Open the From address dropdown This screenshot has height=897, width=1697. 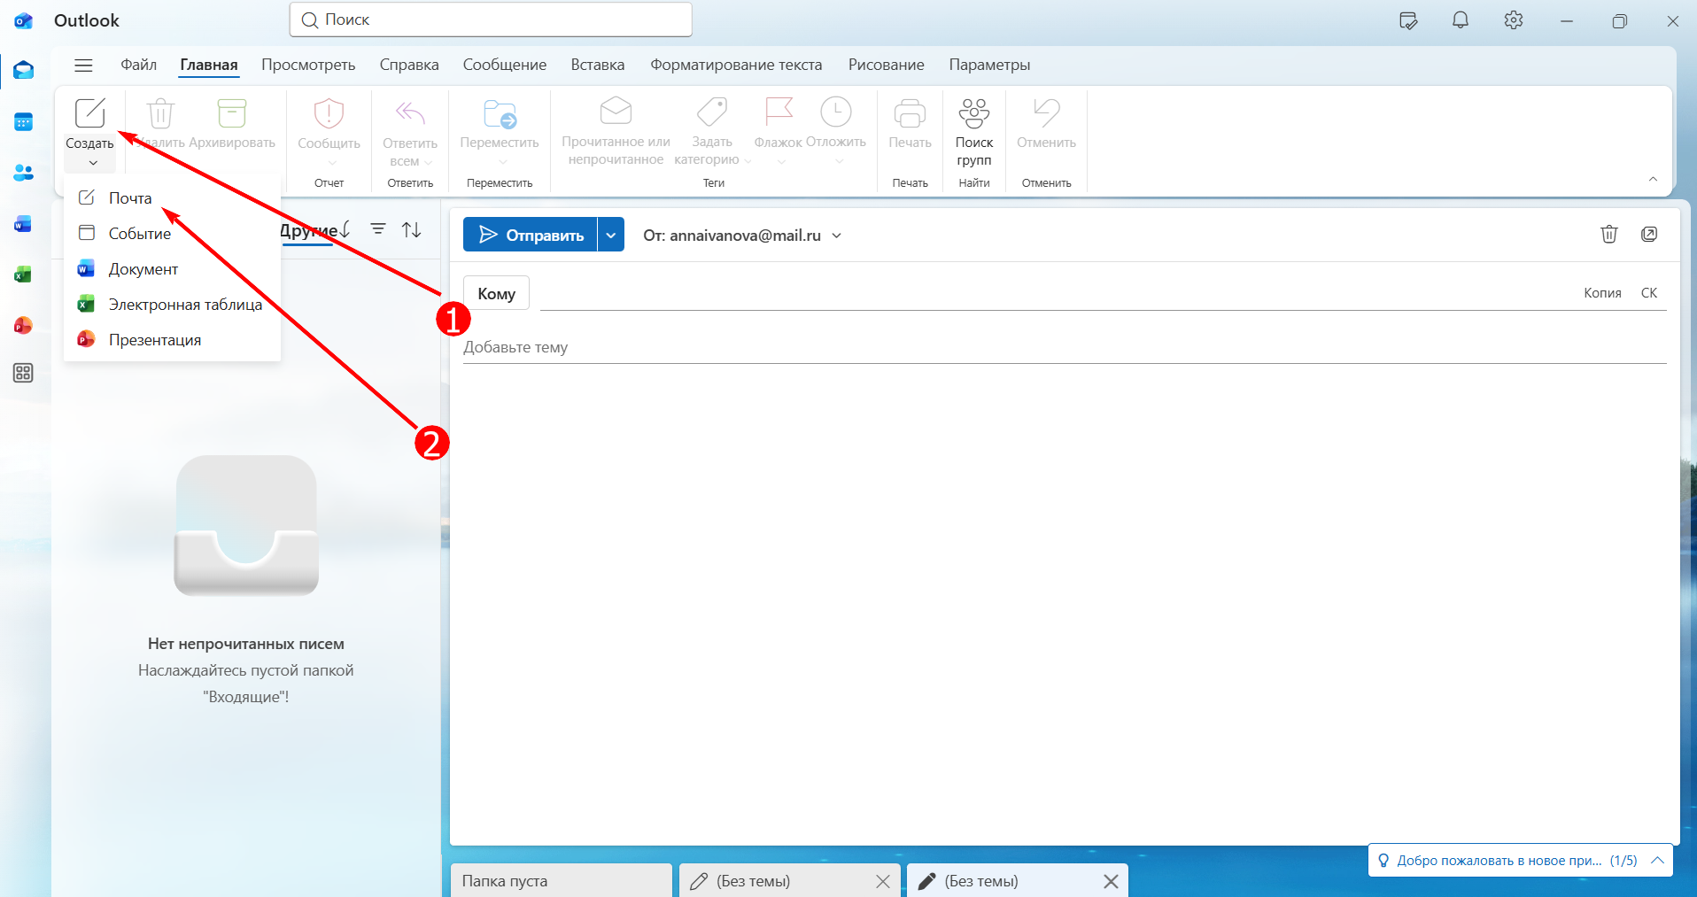click(x=742, y=236)
